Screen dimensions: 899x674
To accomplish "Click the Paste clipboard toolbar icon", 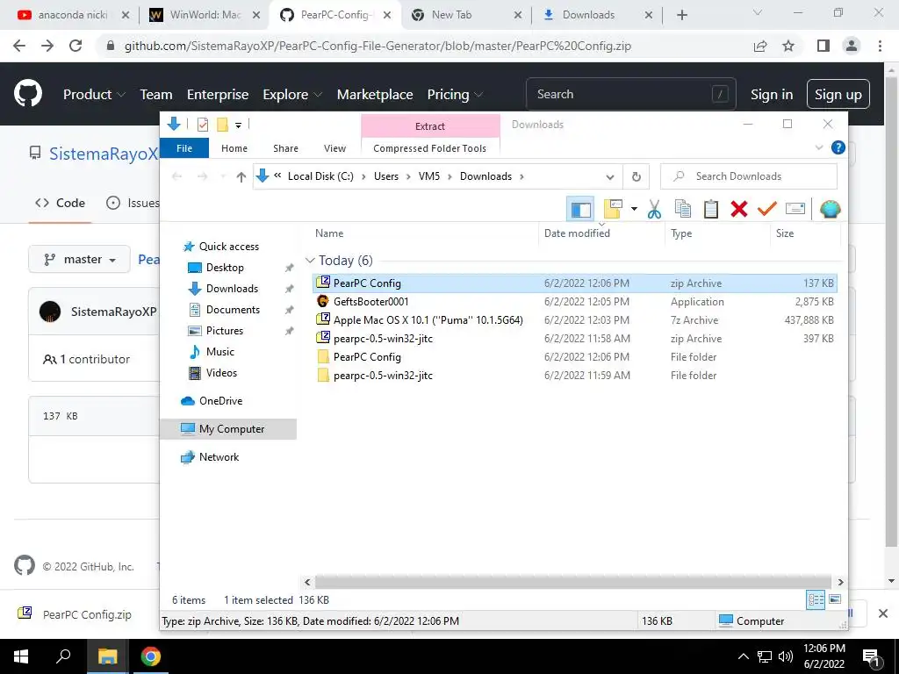I will point(711,209).
